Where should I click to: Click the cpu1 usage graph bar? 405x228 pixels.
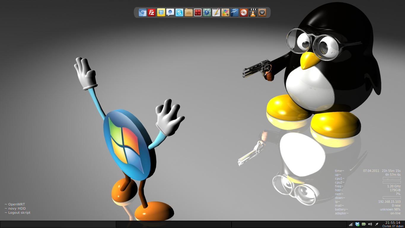(x=392, y=178)
